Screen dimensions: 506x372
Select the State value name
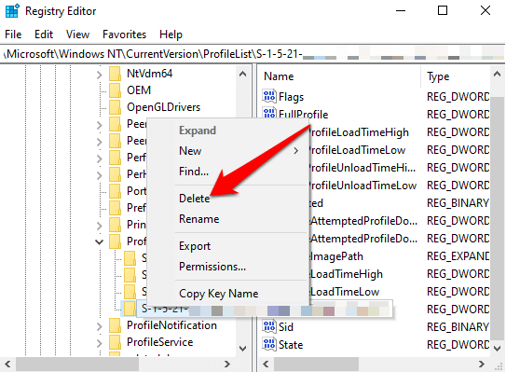coord(291,345)
